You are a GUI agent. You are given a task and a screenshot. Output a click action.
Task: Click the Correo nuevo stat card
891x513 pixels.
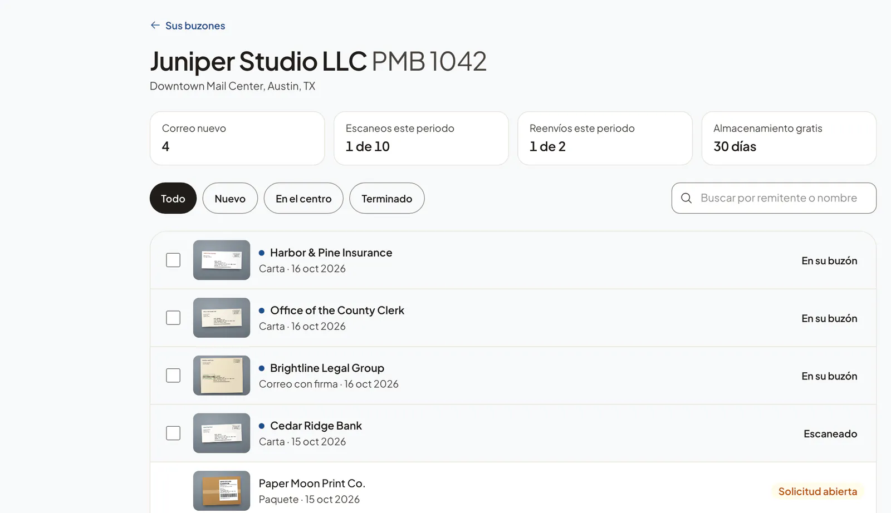237,138
